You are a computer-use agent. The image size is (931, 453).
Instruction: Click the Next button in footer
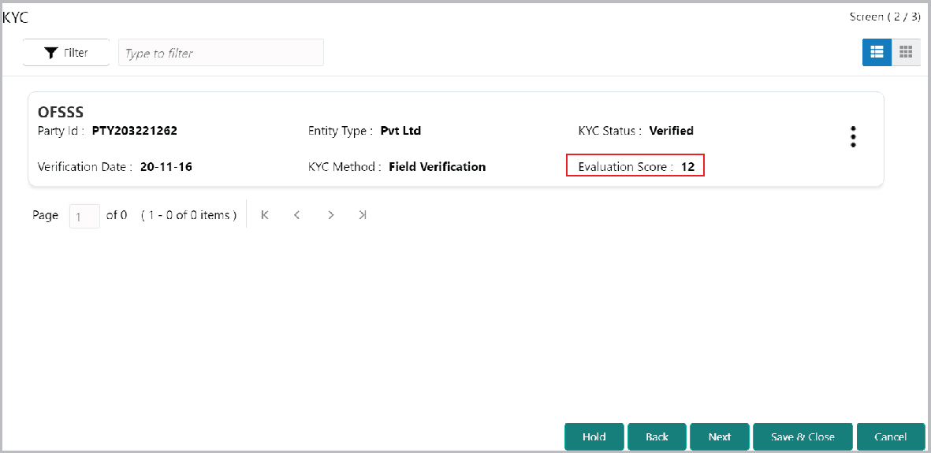(720, 437)
